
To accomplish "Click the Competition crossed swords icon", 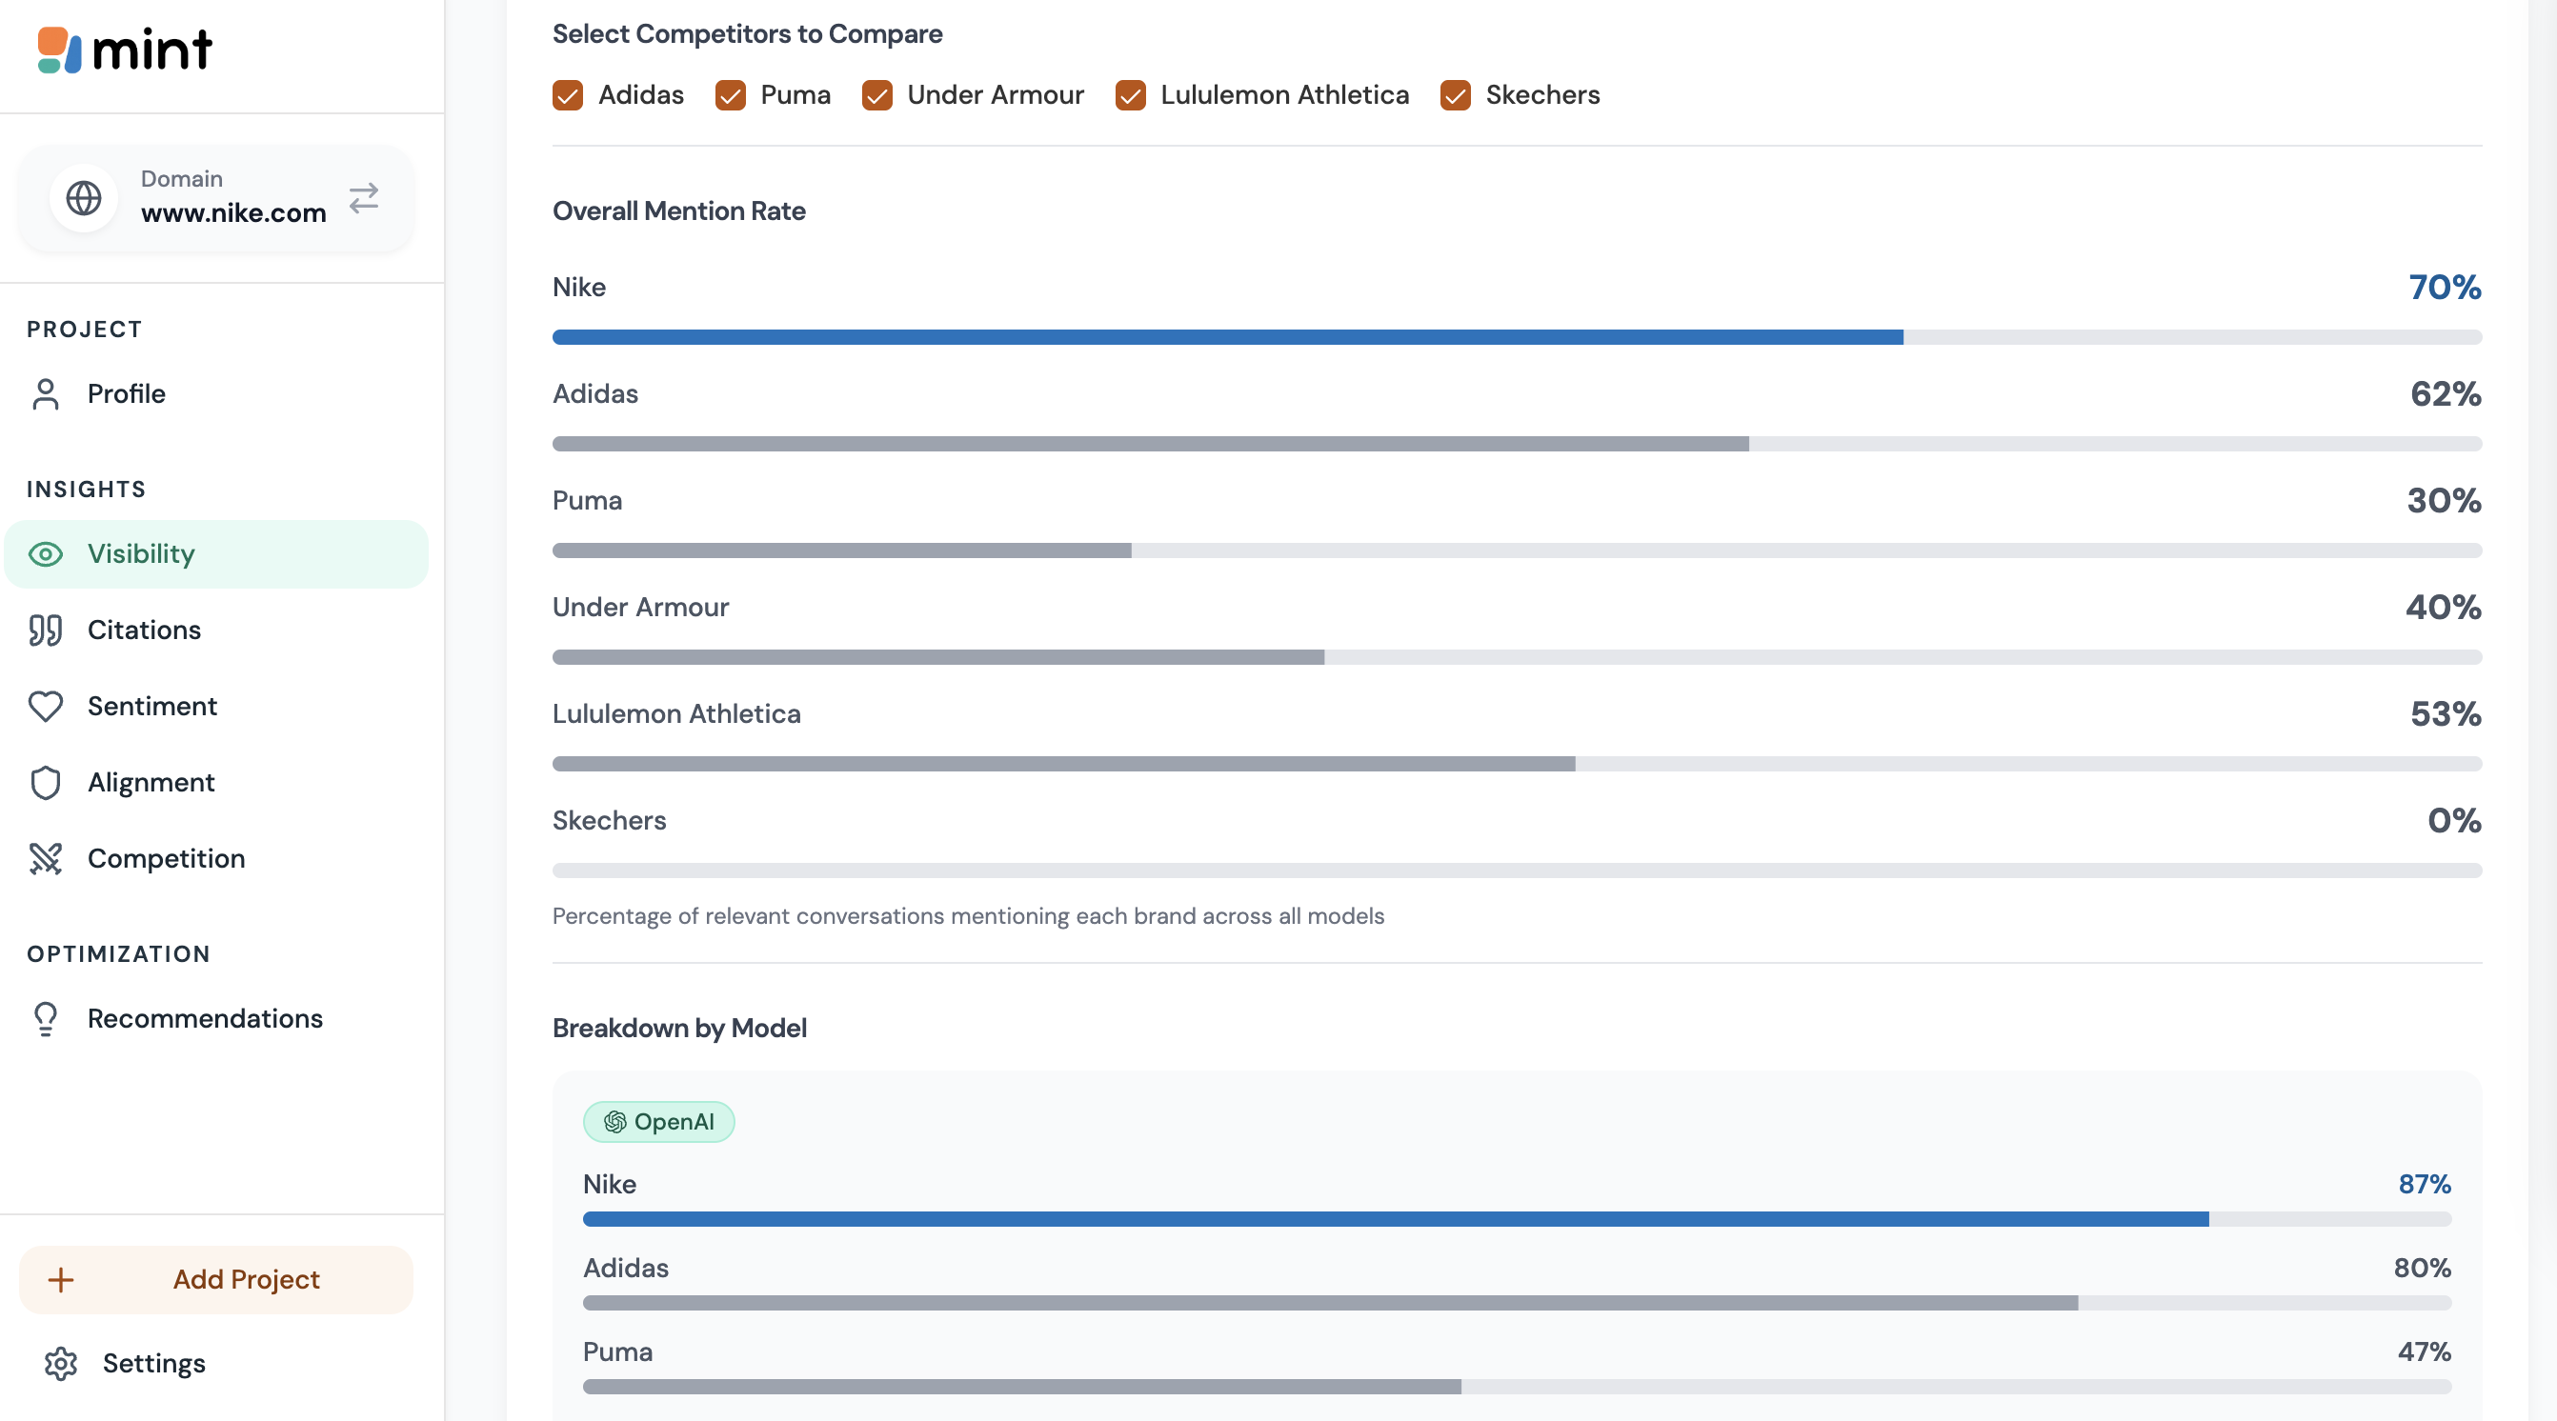I will (x=46, y=859).
